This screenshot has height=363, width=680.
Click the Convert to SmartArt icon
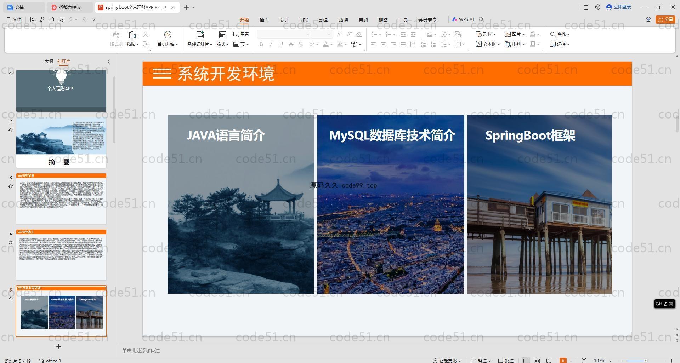[458, 34]
